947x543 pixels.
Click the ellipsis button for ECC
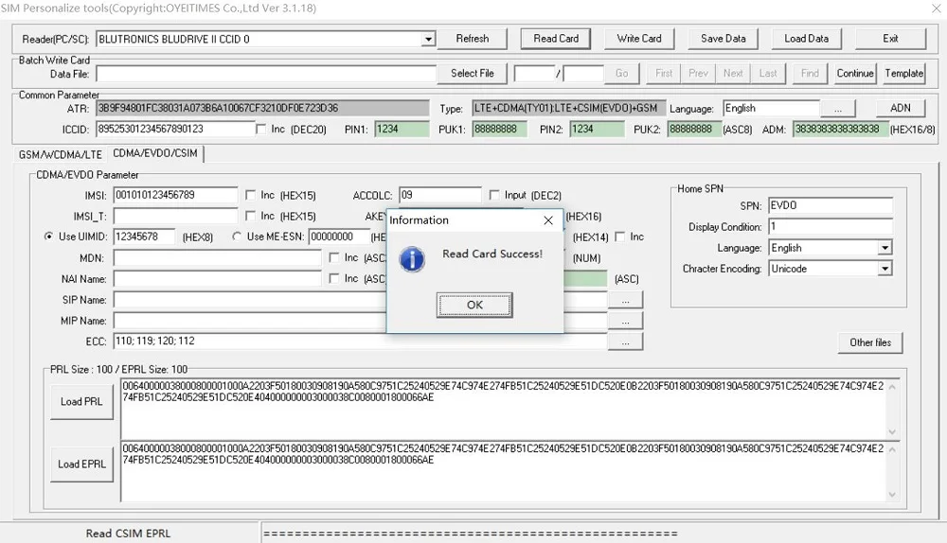[x=625, y=342]
